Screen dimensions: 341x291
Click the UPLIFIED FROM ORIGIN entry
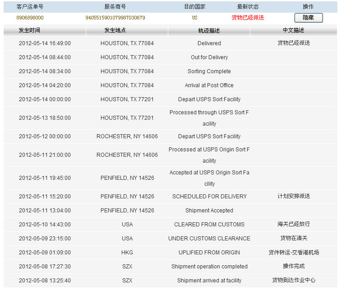[x=209, y=253]
